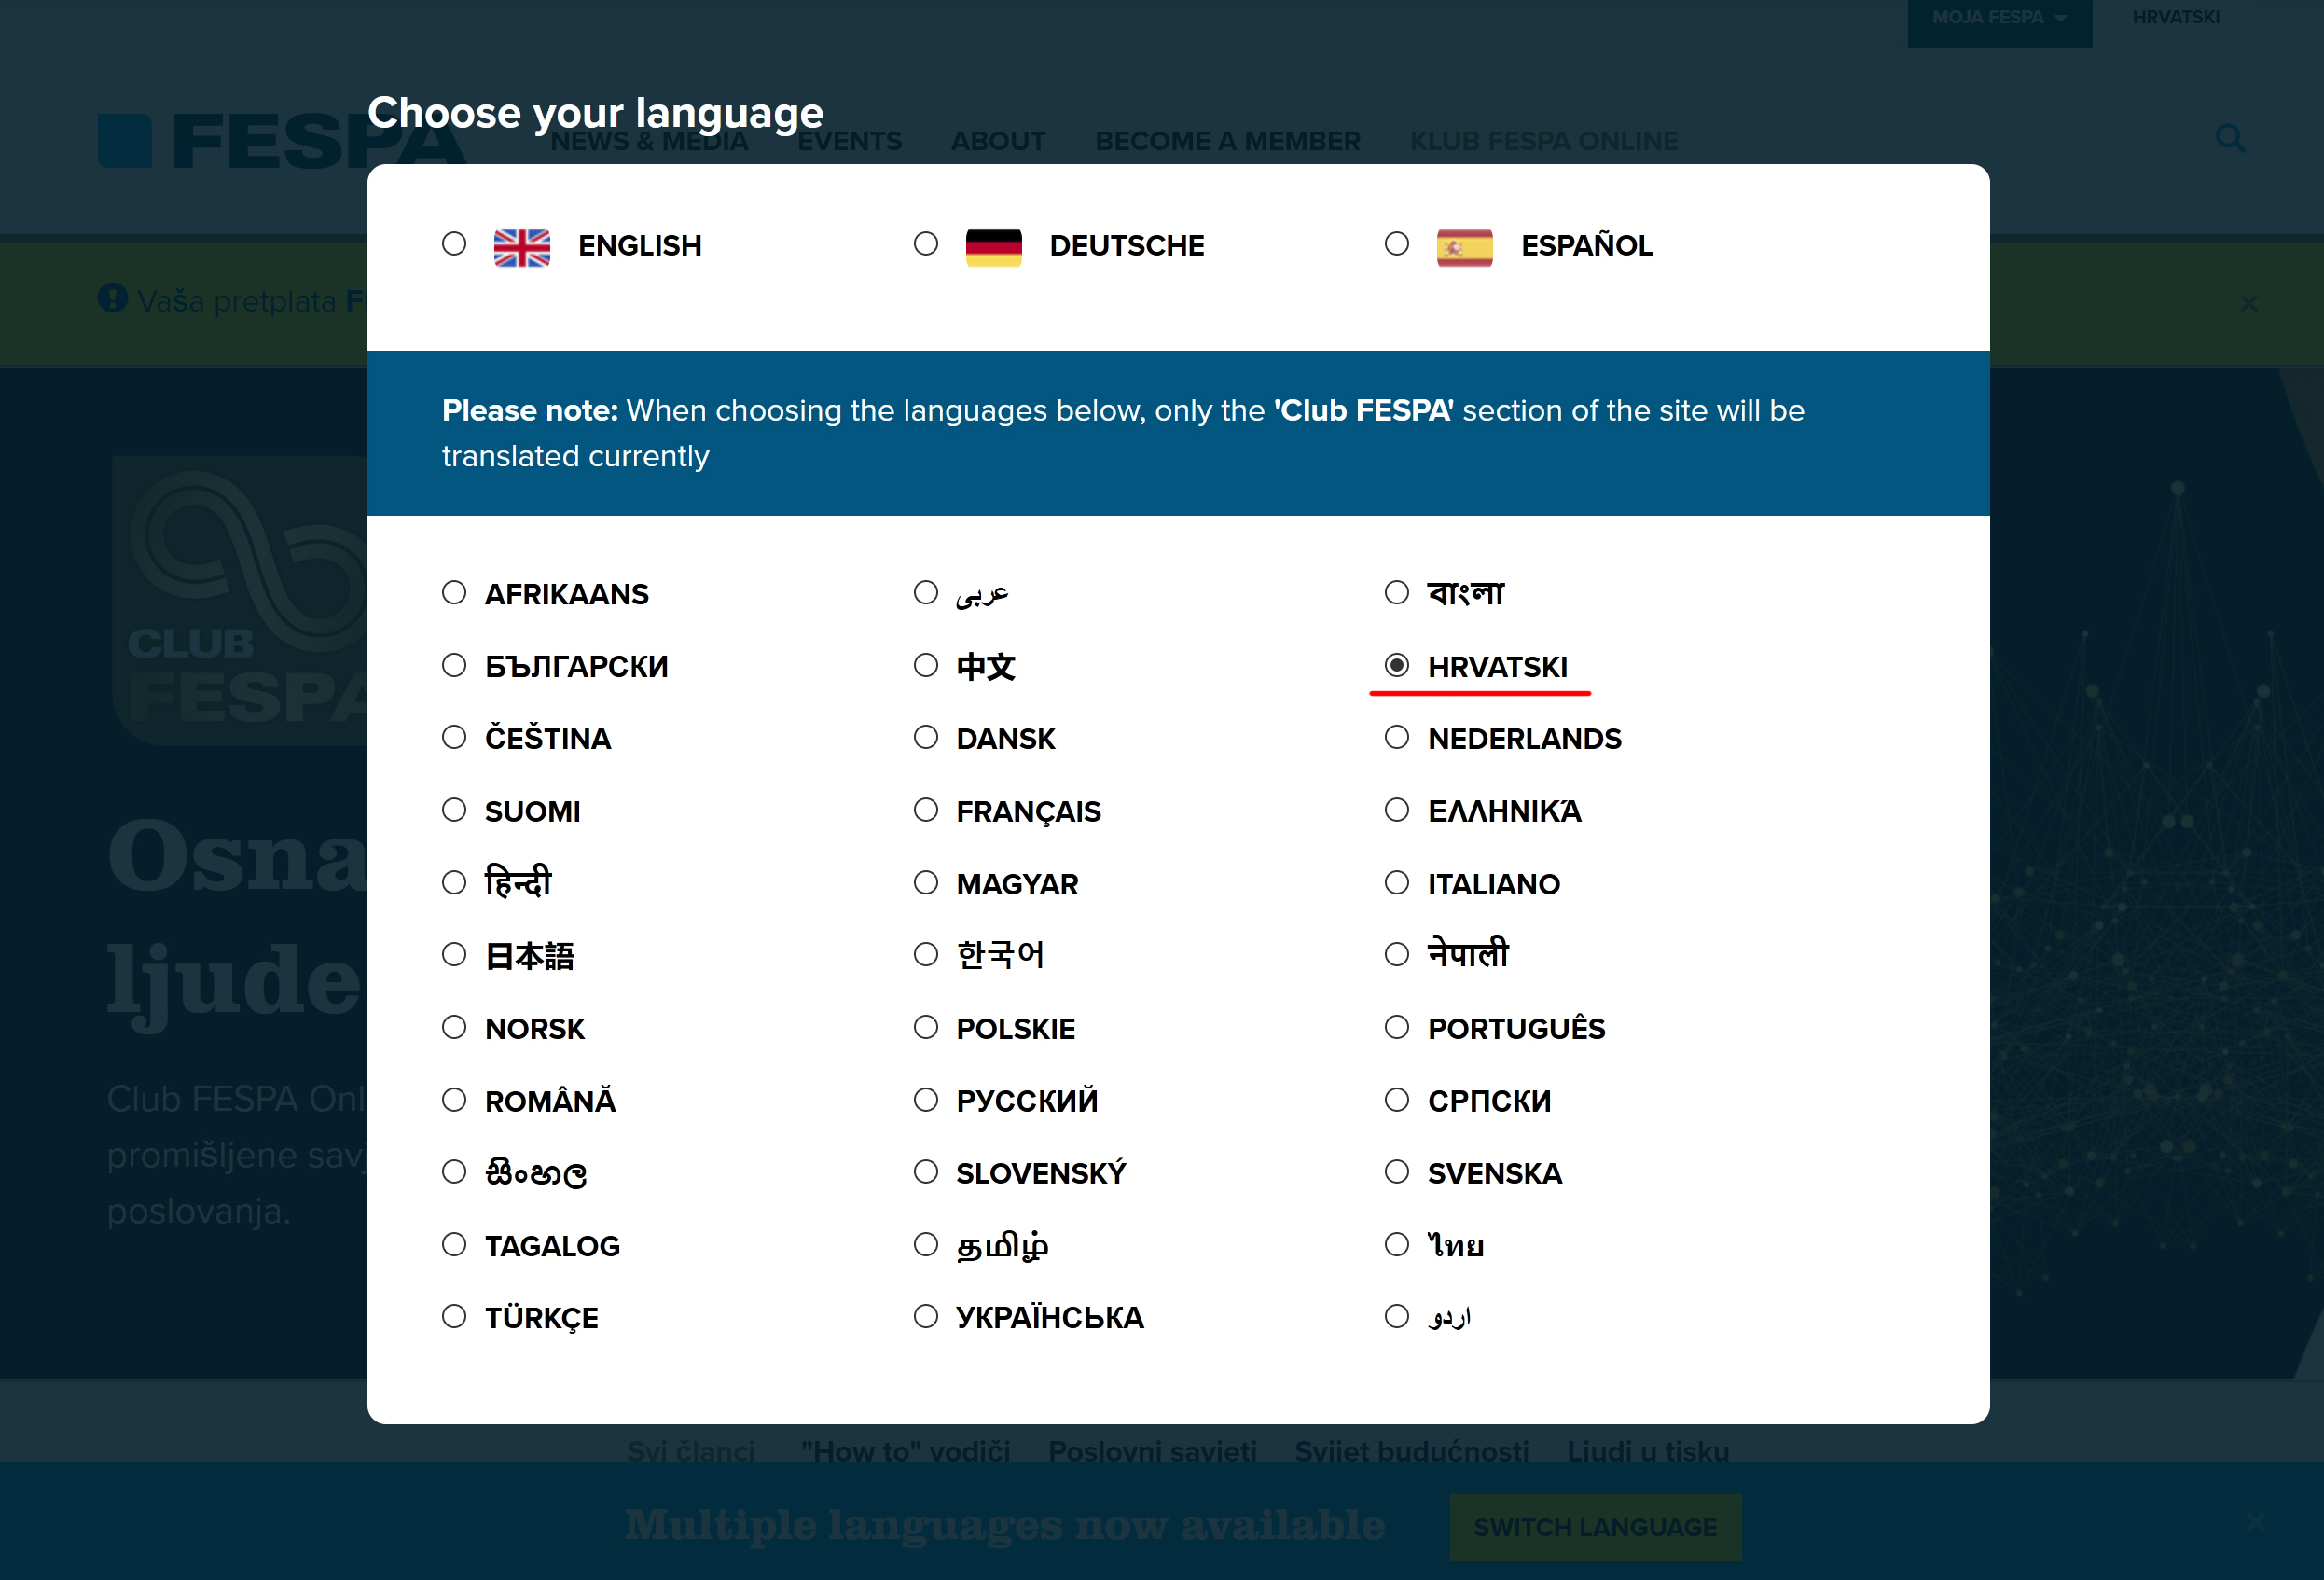This screenshot has height=1580, width=2324.
Task: Pick the Italiano radio option
Action: click(1397, 883)
